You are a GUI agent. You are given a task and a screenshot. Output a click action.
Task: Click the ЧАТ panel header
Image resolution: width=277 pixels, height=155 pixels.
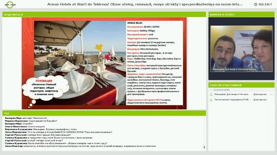coord(104,113)
